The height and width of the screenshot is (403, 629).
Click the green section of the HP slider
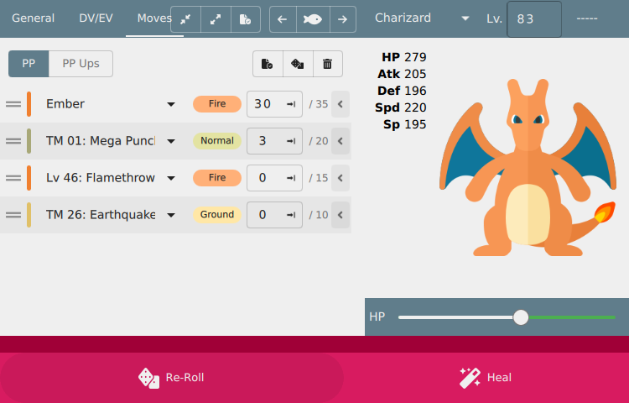[572, 317]
